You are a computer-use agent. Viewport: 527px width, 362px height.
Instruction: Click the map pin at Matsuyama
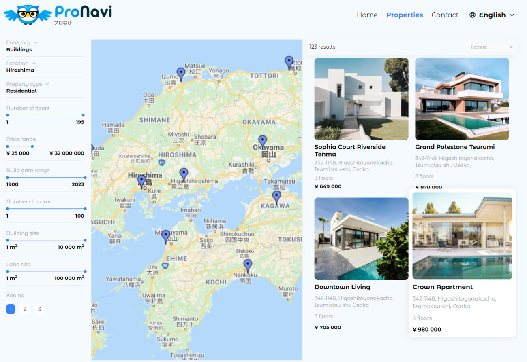pyautogui.click(x=165, y=236)
